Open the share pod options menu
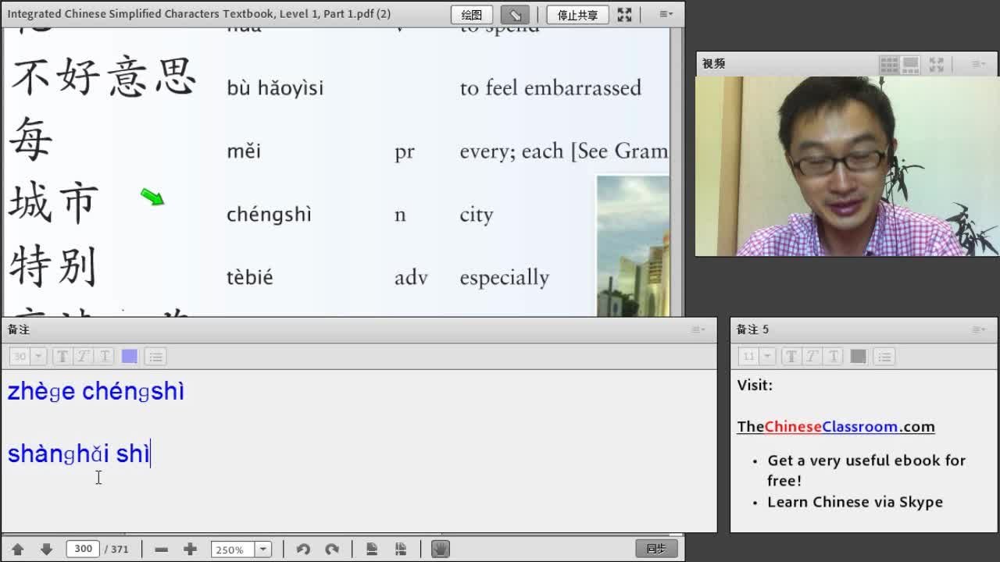 (x=666, y=14)
